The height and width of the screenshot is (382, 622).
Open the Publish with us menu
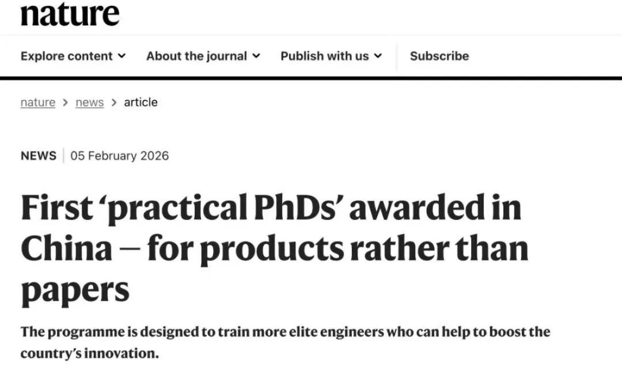click(324, 56)
